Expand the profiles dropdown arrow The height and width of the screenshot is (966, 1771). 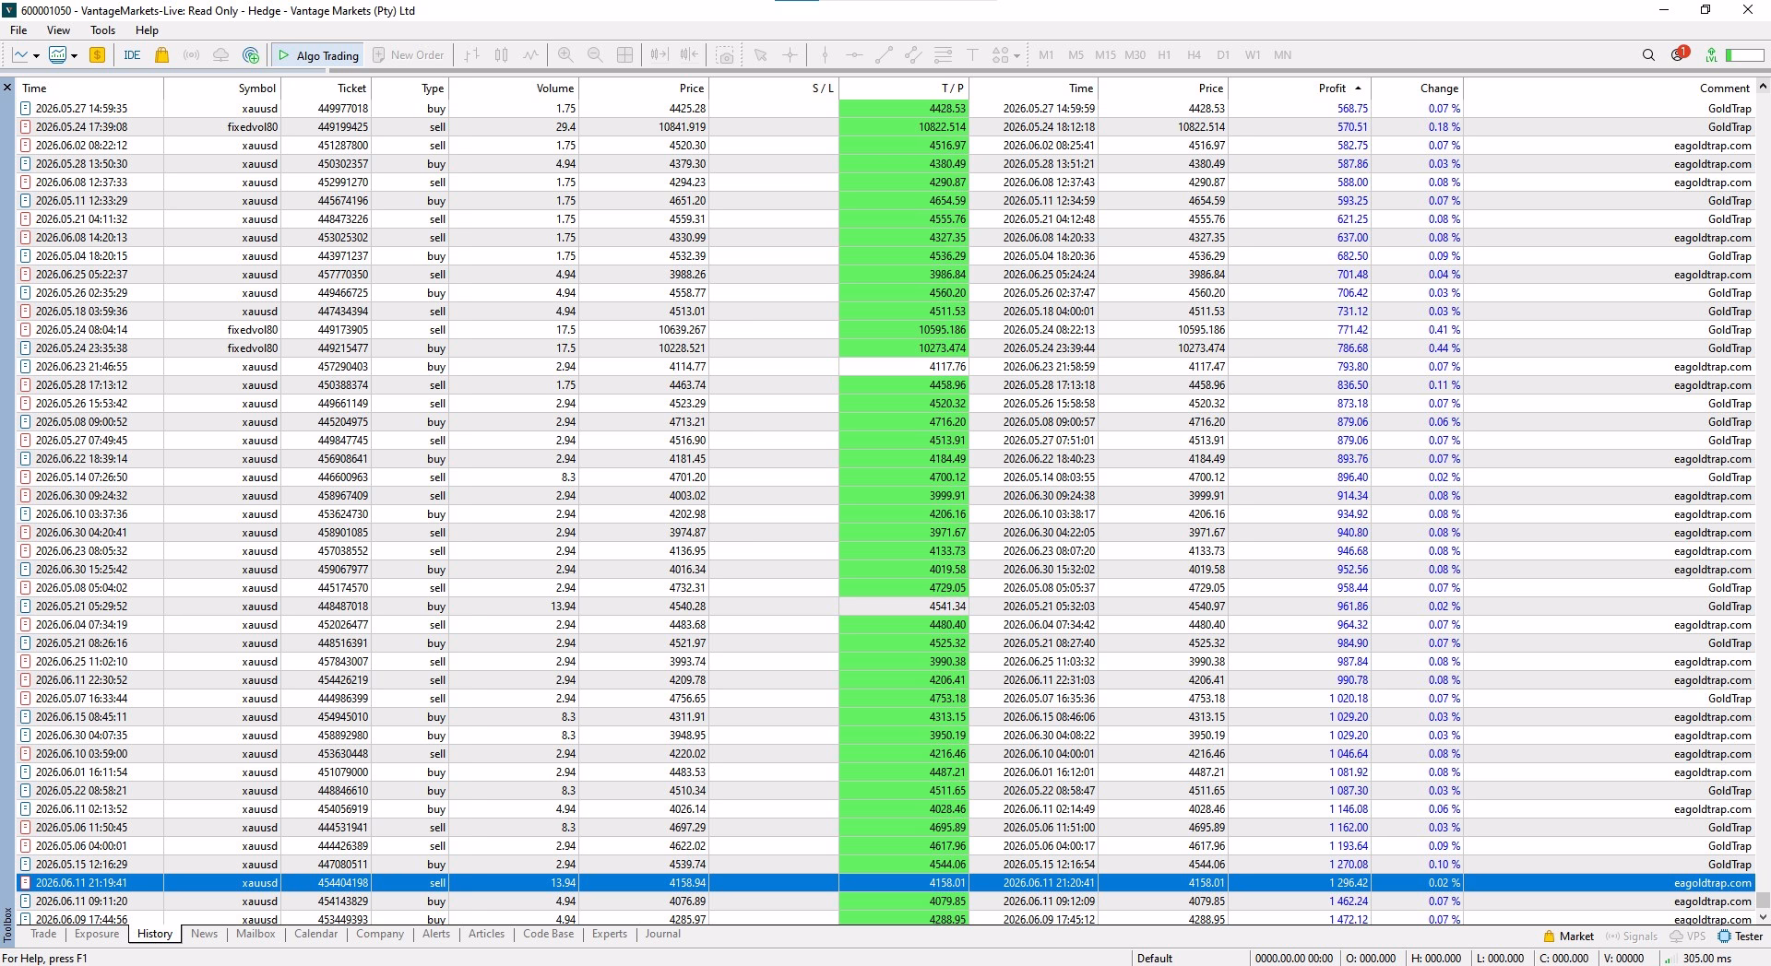[74, 56]
